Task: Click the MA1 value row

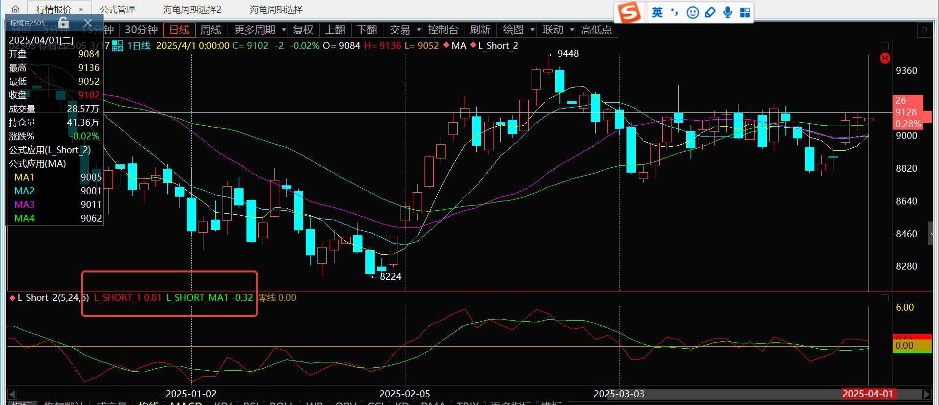Action: pos(55,177)
